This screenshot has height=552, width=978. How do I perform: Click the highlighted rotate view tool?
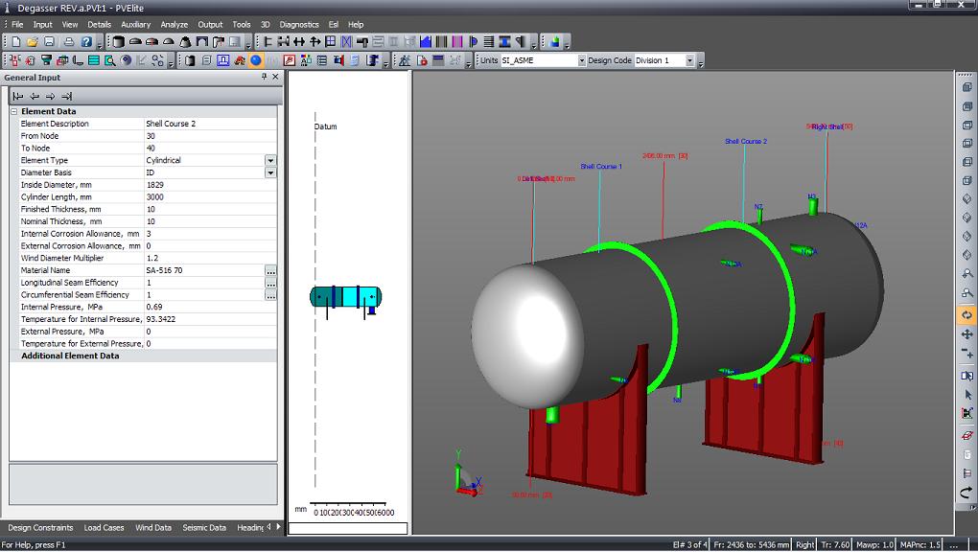click(966, 315)
